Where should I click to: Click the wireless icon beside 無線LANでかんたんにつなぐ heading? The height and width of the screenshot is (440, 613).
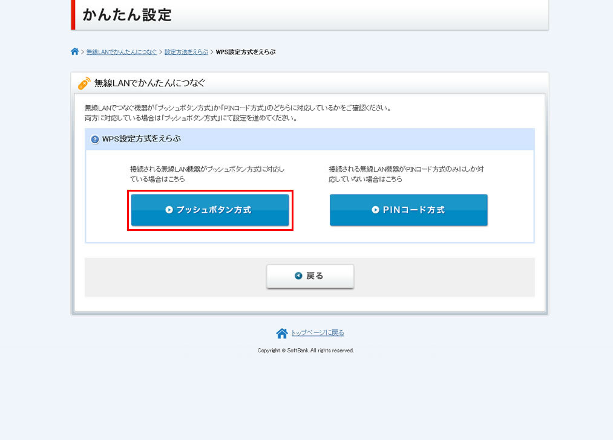[84, 83]
